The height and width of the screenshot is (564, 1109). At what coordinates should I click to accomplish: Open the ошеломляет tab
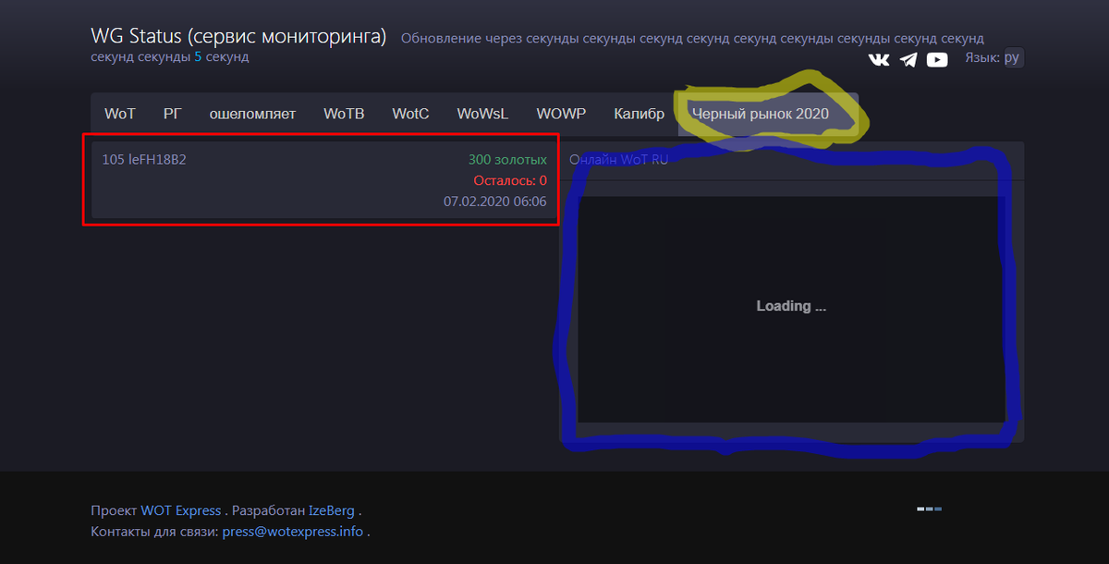click(252, 114)
